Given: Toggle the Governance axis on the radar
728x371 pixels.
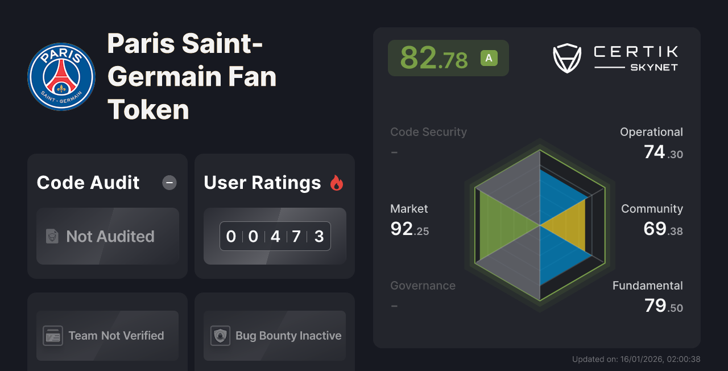Looking at the screenshot, I should [423, 285].
